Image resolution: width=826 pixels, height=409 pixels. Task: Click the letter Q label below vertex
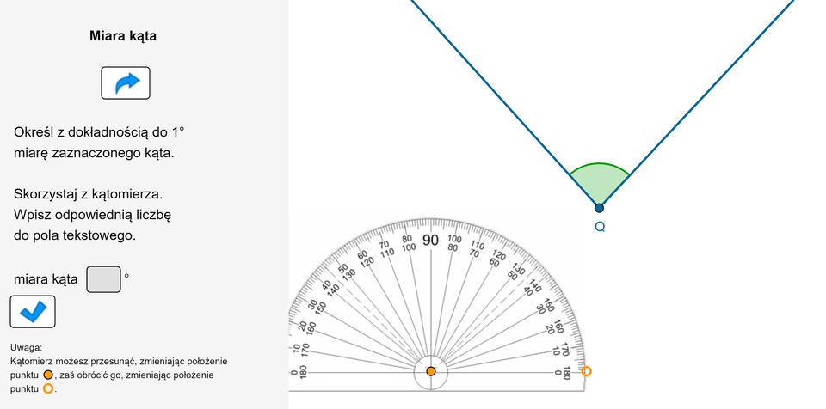tap(600, 228)
